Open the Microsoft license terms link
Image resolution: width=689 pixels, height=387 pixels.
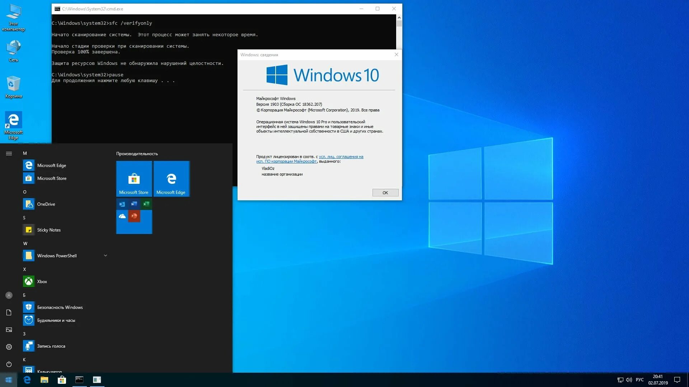341,157
